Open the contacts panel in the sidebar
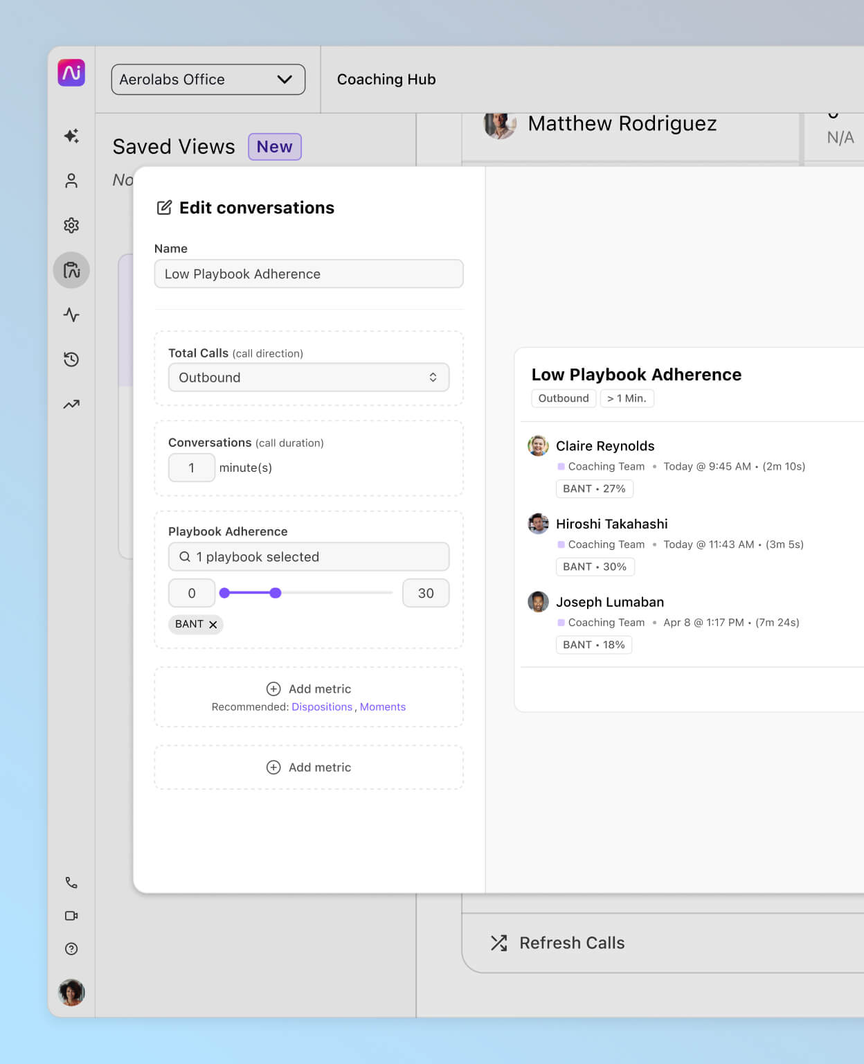The width and height of the screenshot is (864, 1064). point(71,181)
